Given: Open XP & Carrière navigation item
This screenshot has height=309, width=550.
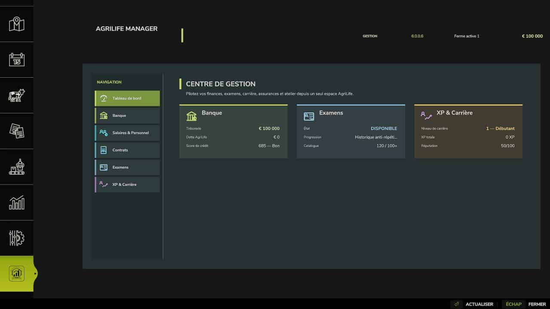Looking at the screenshot, I should [x=127, y=184].
